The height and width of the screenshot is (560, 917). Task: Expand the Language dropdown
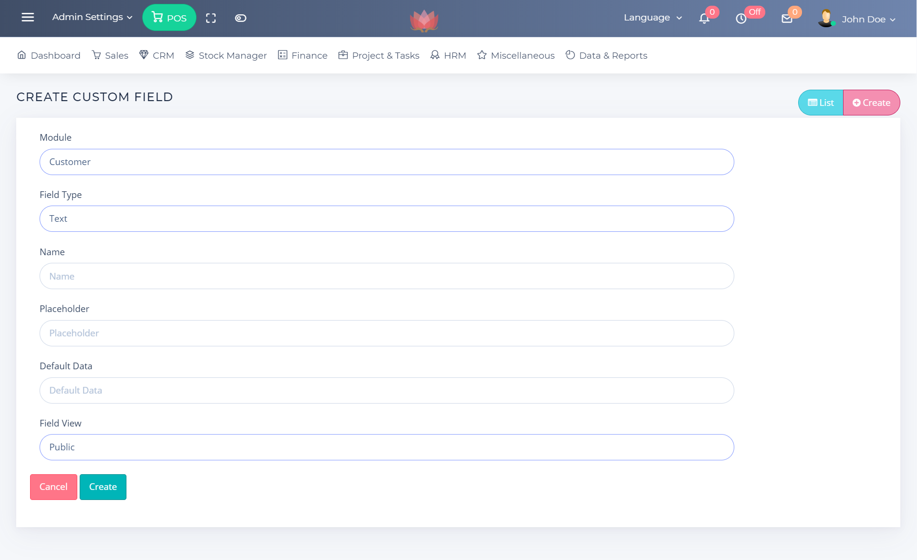pos(653,18)
